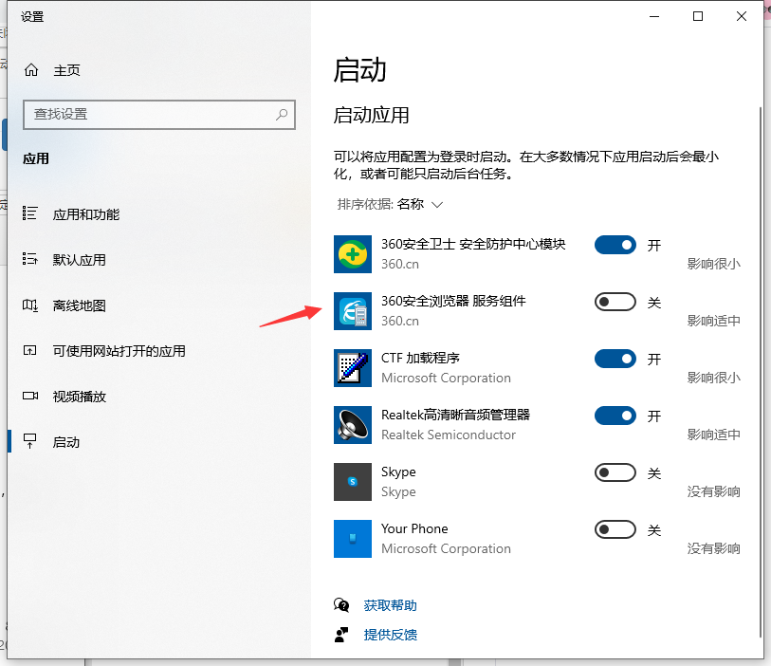Disable the 360安全卫士 startup toggle

(615, 245)
